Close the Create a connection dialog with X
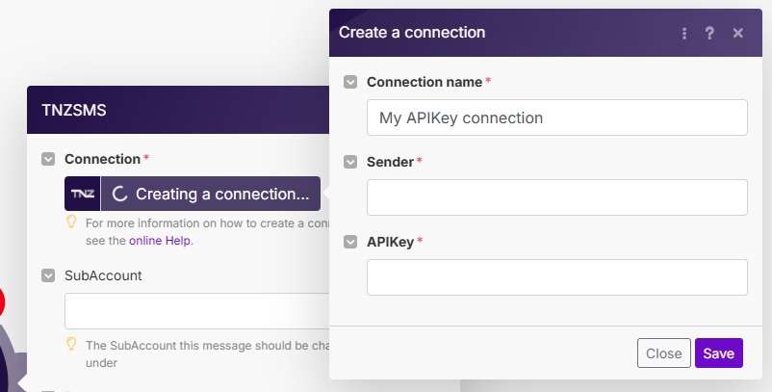 coord(737,33)
